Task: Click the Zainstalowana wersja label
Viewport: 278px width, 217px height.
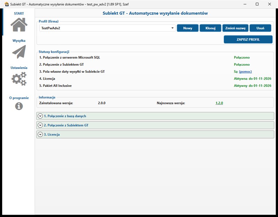Action: [x=56, y=103]
